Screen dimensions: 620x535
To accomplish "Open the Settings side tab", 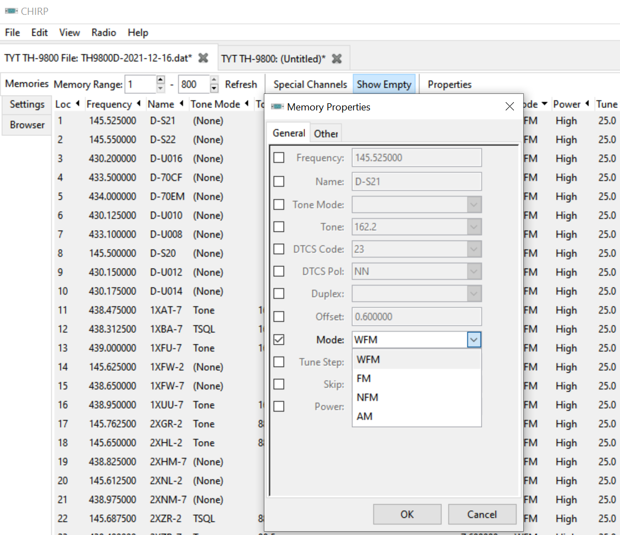I will coord(27,104).
